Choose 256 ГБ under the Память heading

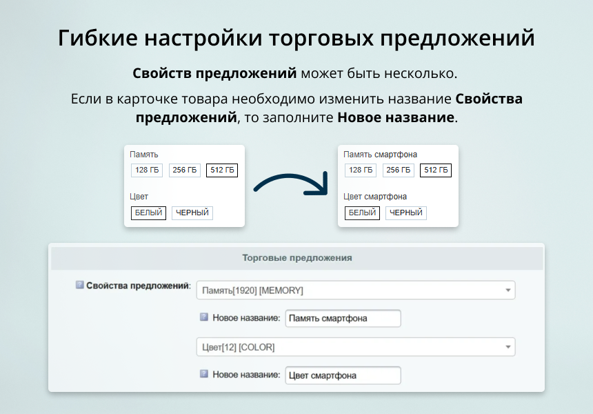tap(185, 170)
